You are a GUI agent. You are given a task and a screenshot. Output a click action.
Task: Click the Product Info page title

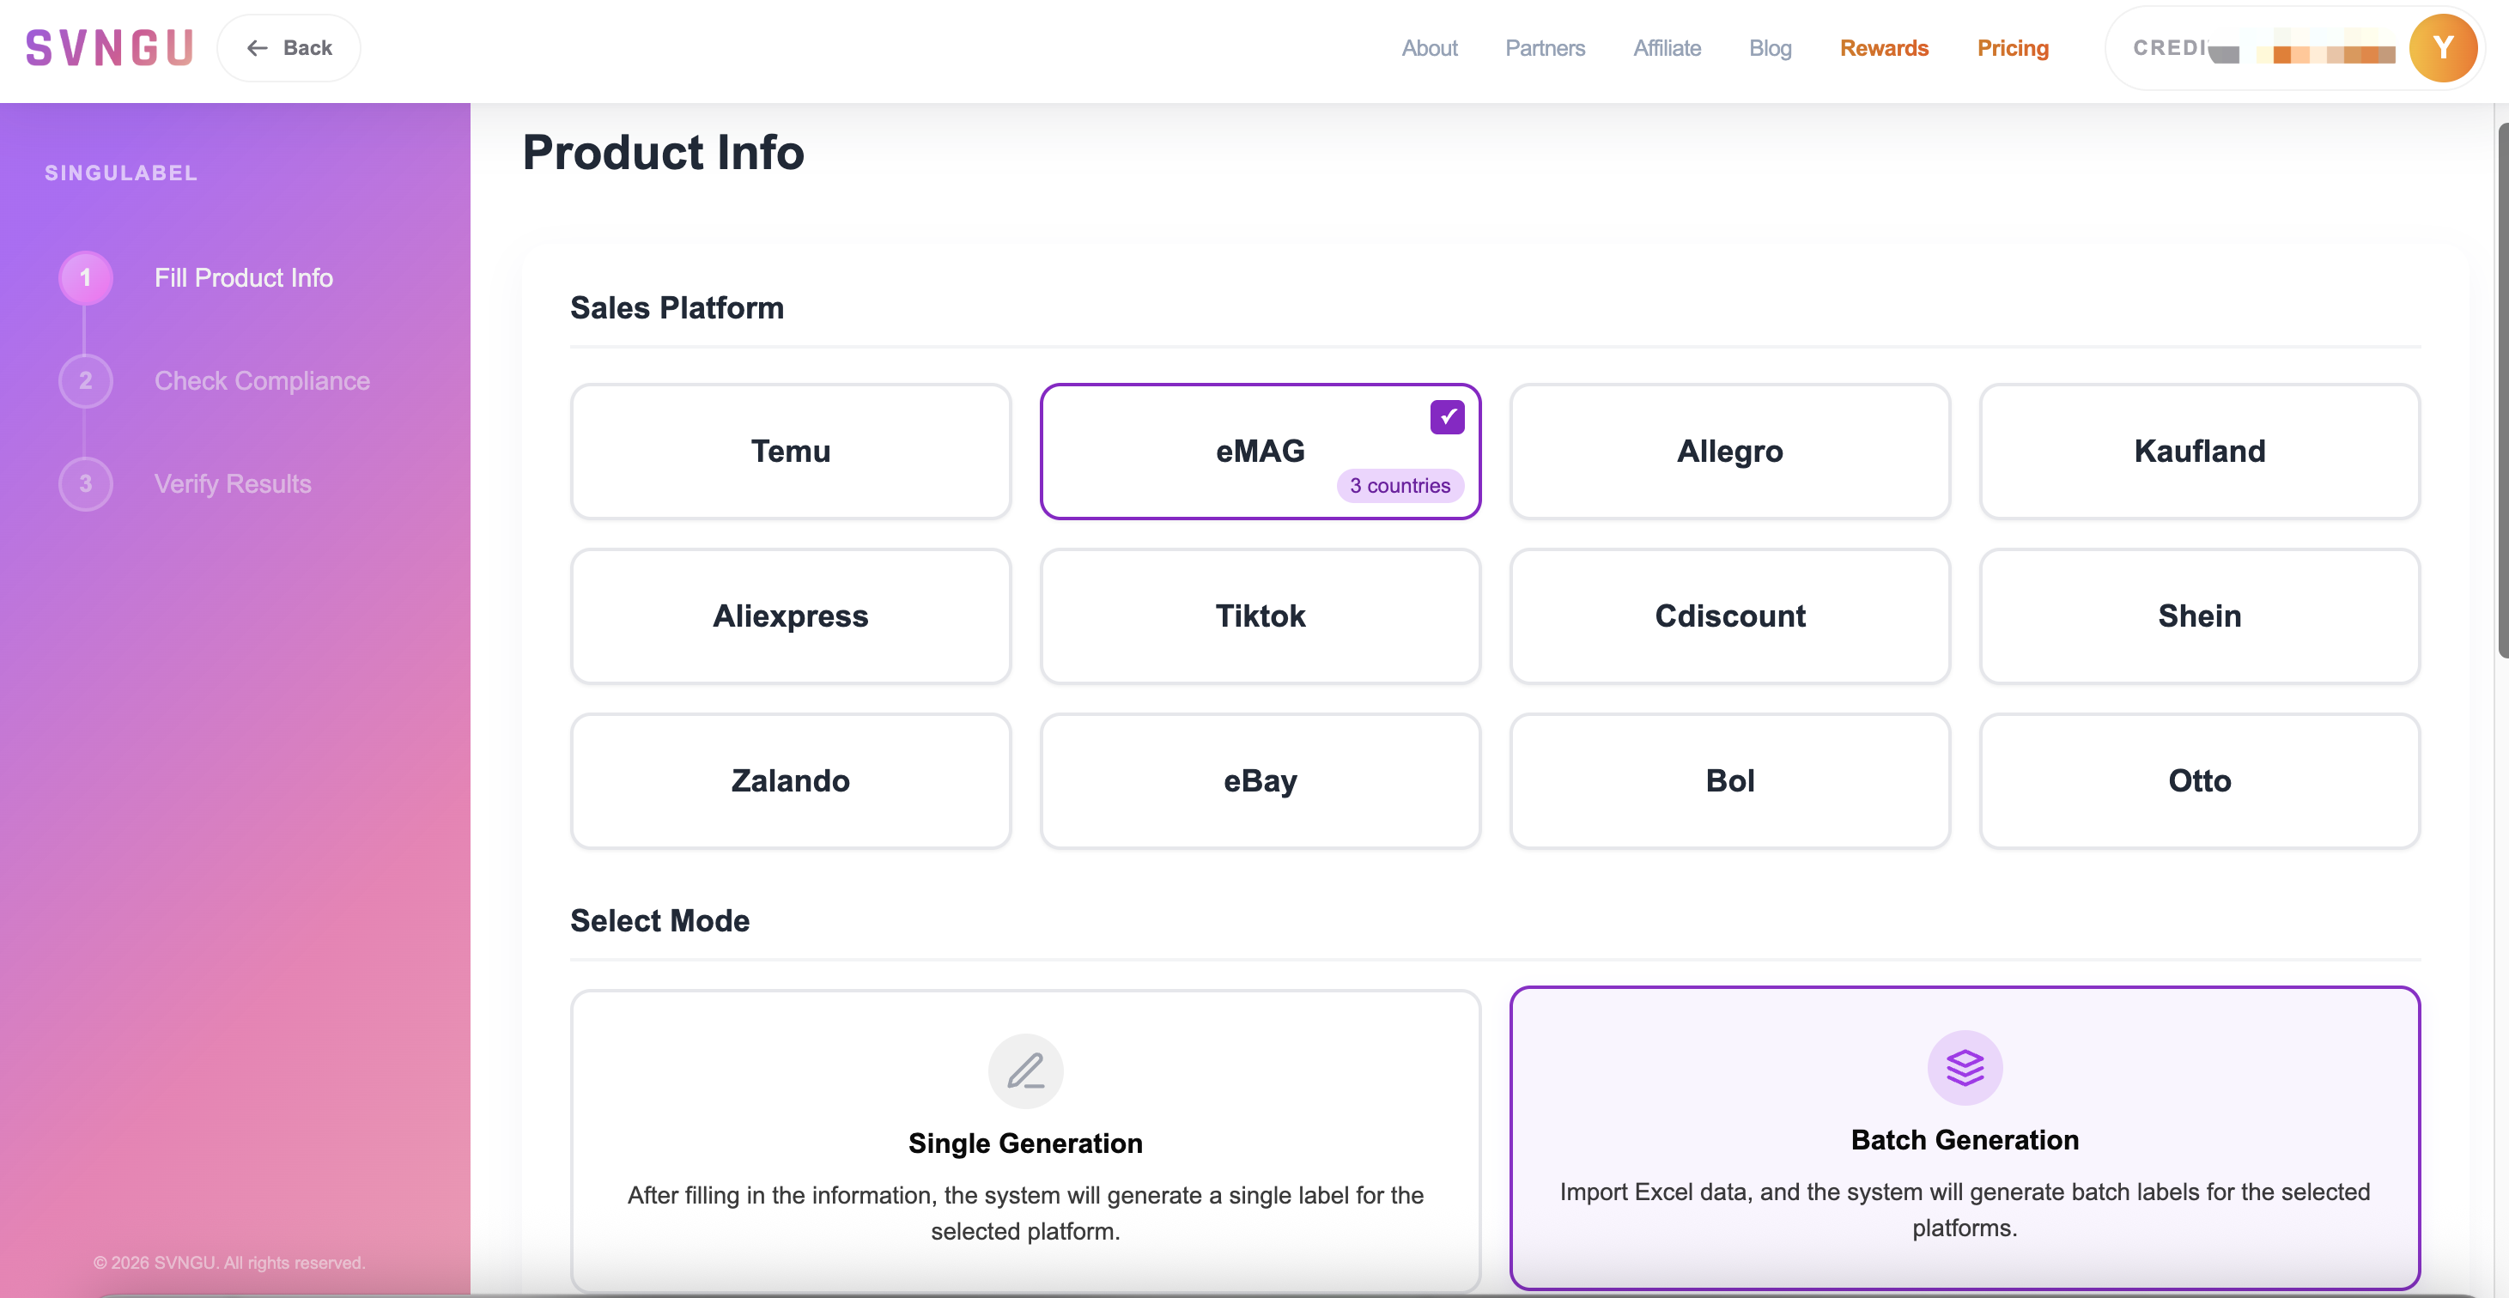pos(663,152)
